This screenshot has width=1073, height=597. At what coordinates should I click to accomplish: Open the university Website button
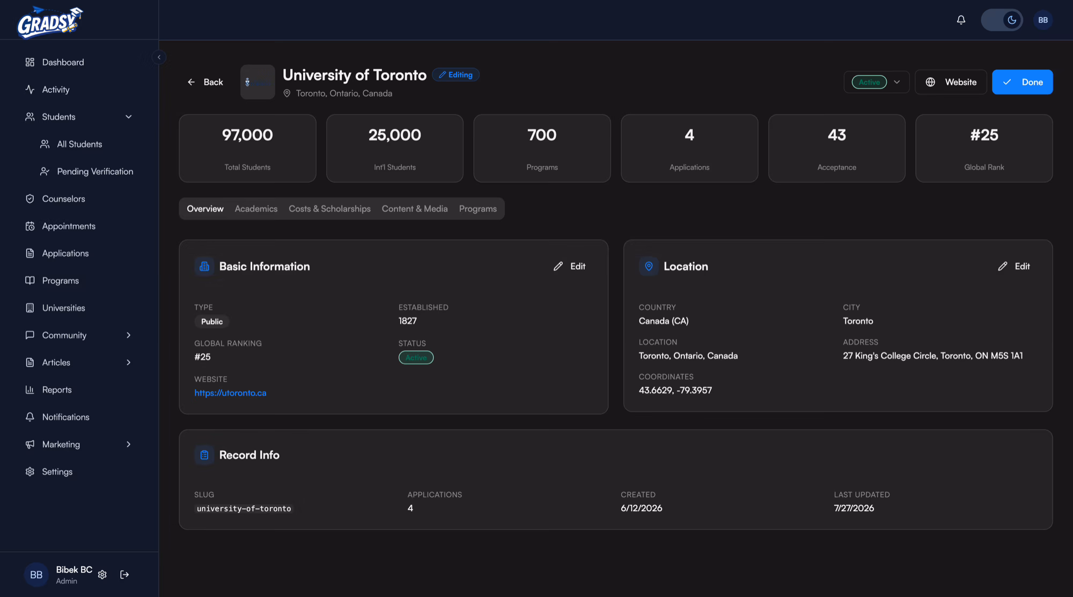[x=951, y=82]
